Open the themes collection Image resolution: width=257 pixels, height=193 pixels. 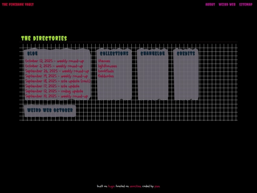point(104,61)
